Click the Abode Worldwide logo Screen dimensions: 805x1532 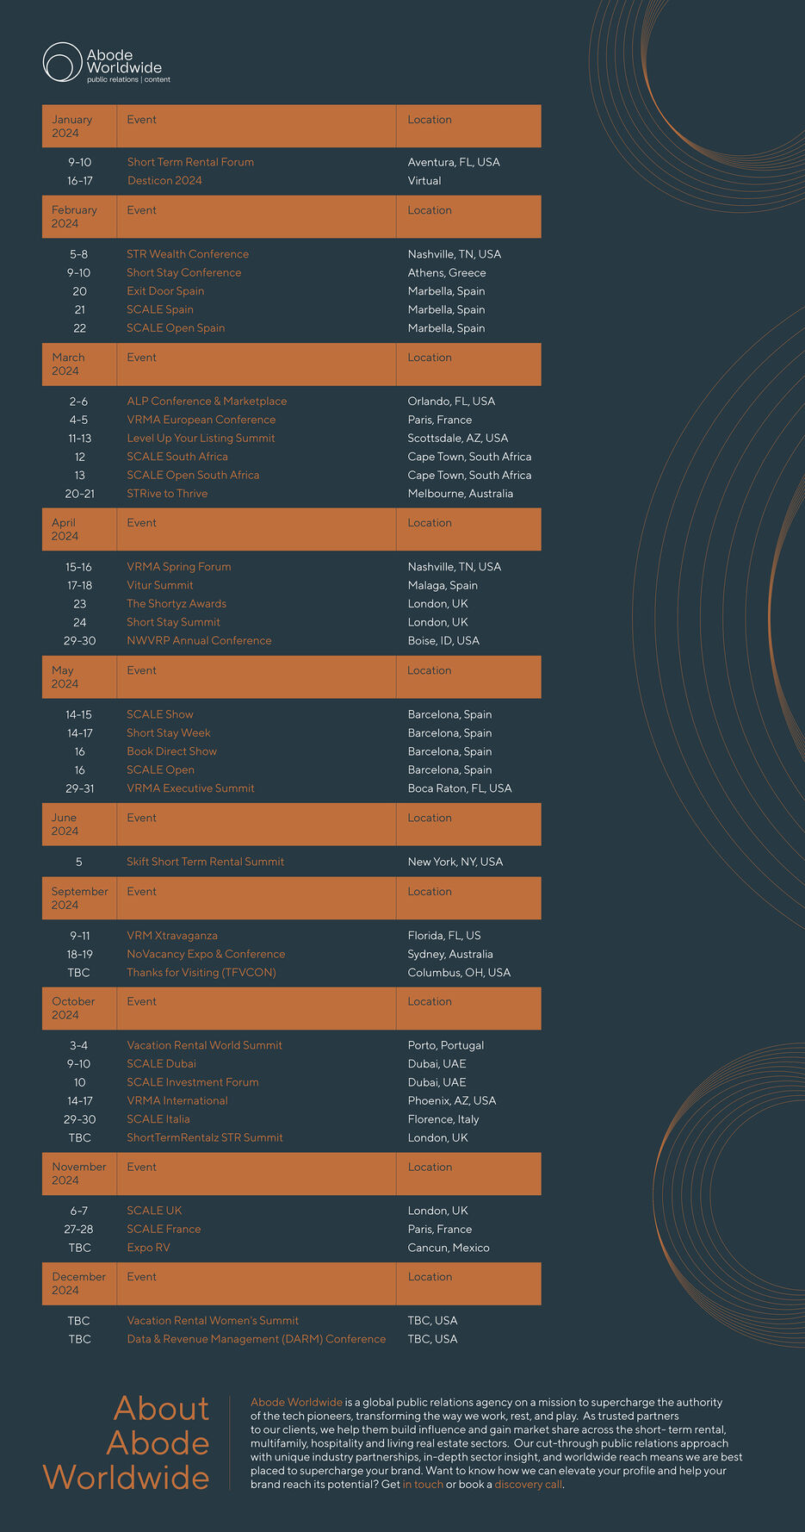pos(107,63)
